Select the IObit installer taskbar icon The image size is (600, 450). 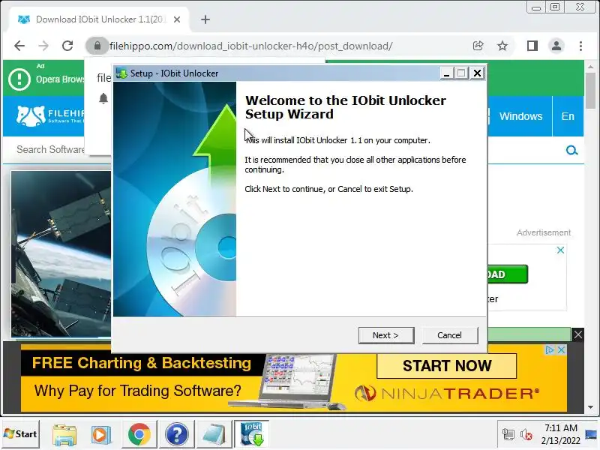click(x=252, y=434)
